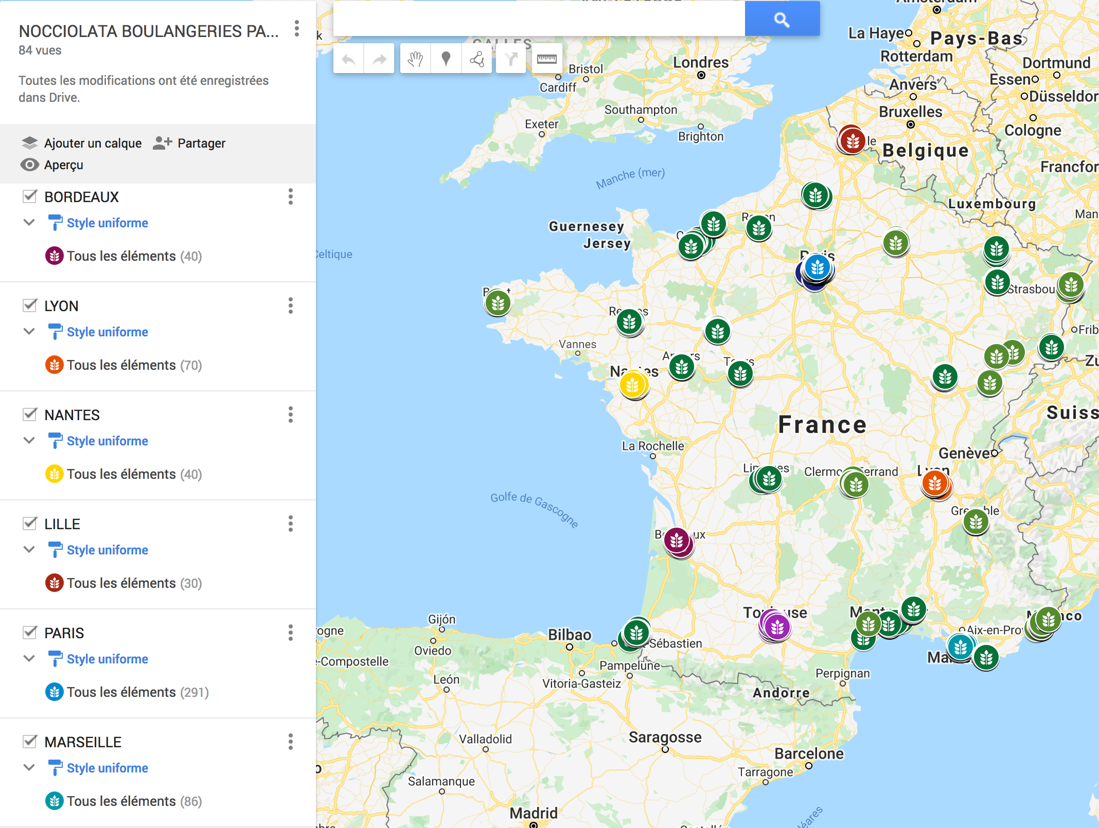Click the green marker near Grenoble
The image size is (1099, 828).
click(976, 523)
